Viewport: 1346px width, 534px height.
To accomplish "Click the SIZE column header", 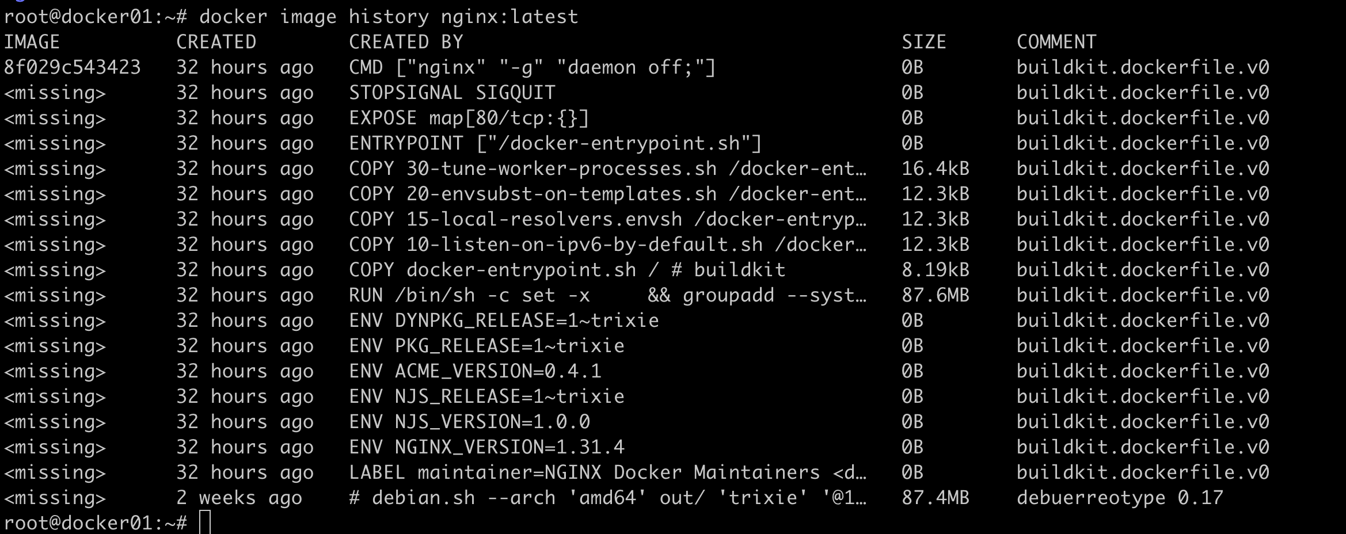I will [x=924, y=42].
